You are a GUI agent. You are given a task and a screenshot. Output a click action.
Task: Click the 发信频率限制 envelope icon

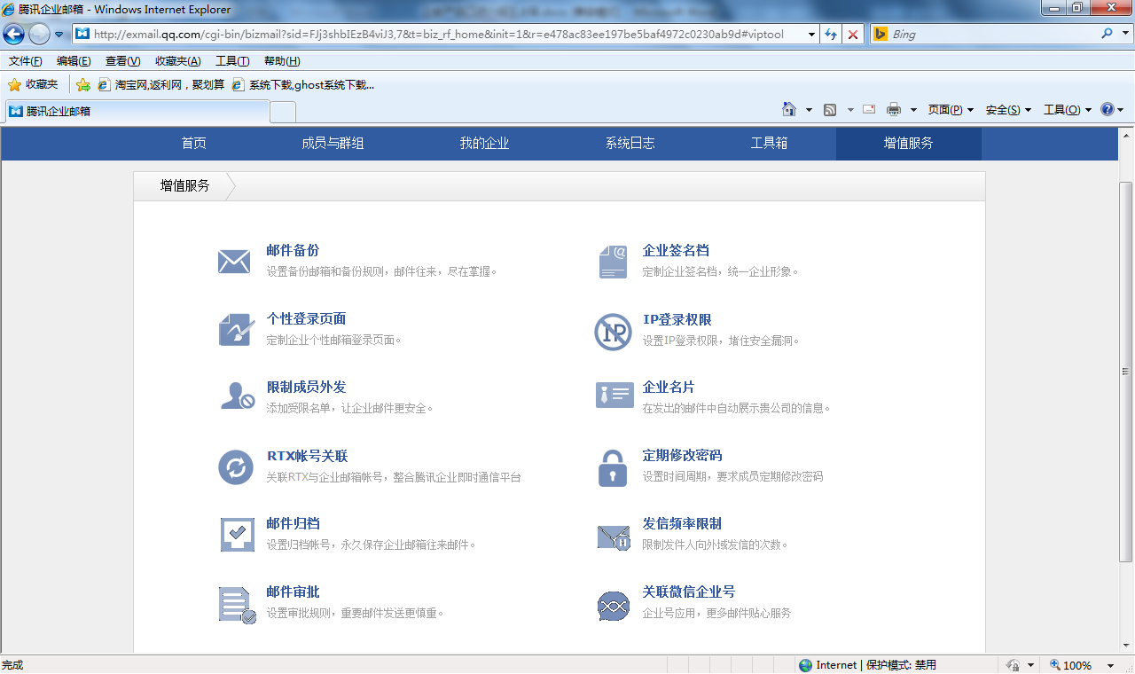[x=614, y=537]
